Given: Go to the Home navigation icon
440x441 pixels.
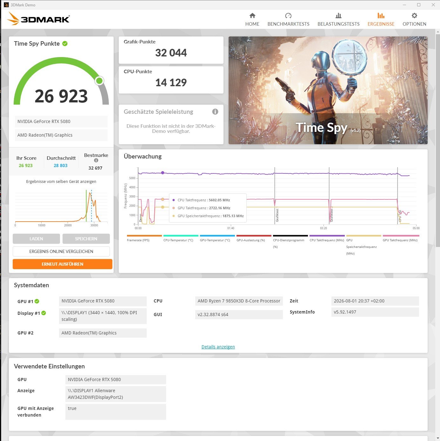Looking at the screenshot, I should [252, 16].
